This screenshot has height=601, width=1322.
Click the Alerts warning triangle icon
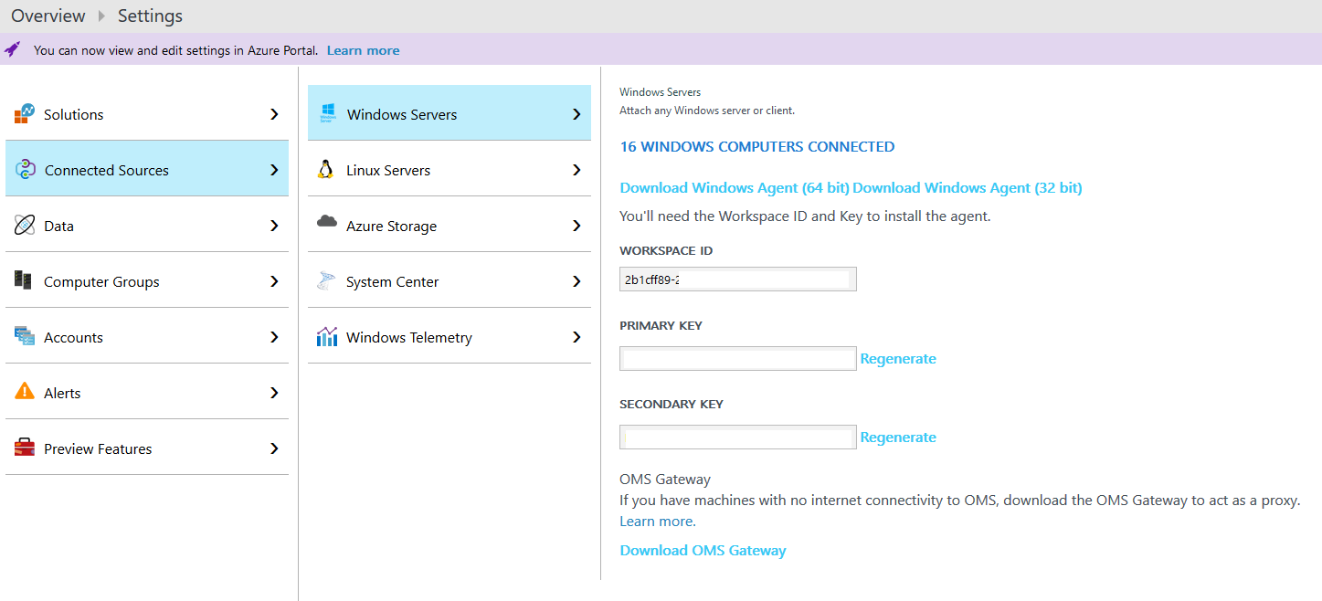click(25, 392)
